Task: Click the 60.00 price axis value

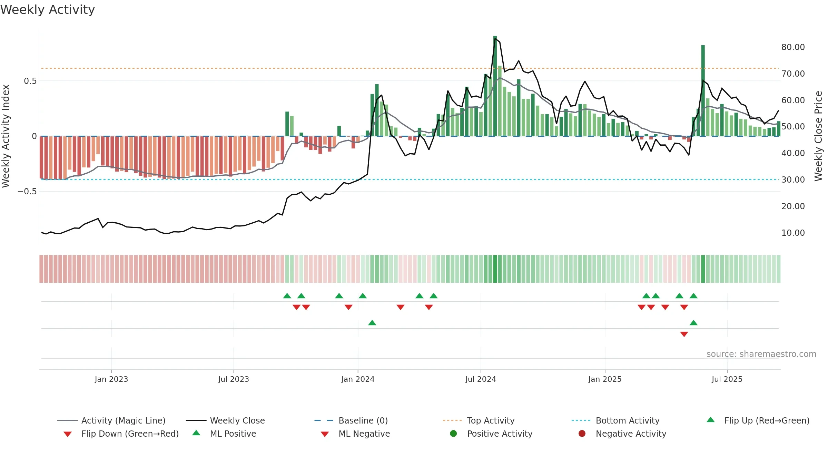Action: tap(793, 100)
